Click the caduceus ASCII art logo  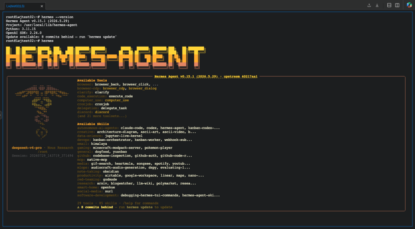[x=42, y=112]
